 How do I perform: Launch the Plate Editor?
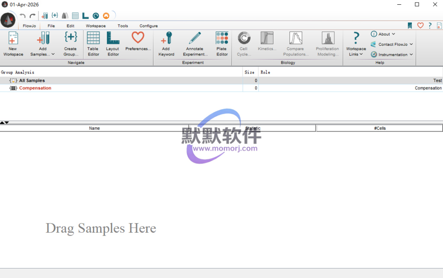click(x=222, y=39)
